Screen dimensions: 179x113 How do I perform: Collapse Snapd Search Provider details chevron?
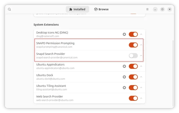[141, 56]
